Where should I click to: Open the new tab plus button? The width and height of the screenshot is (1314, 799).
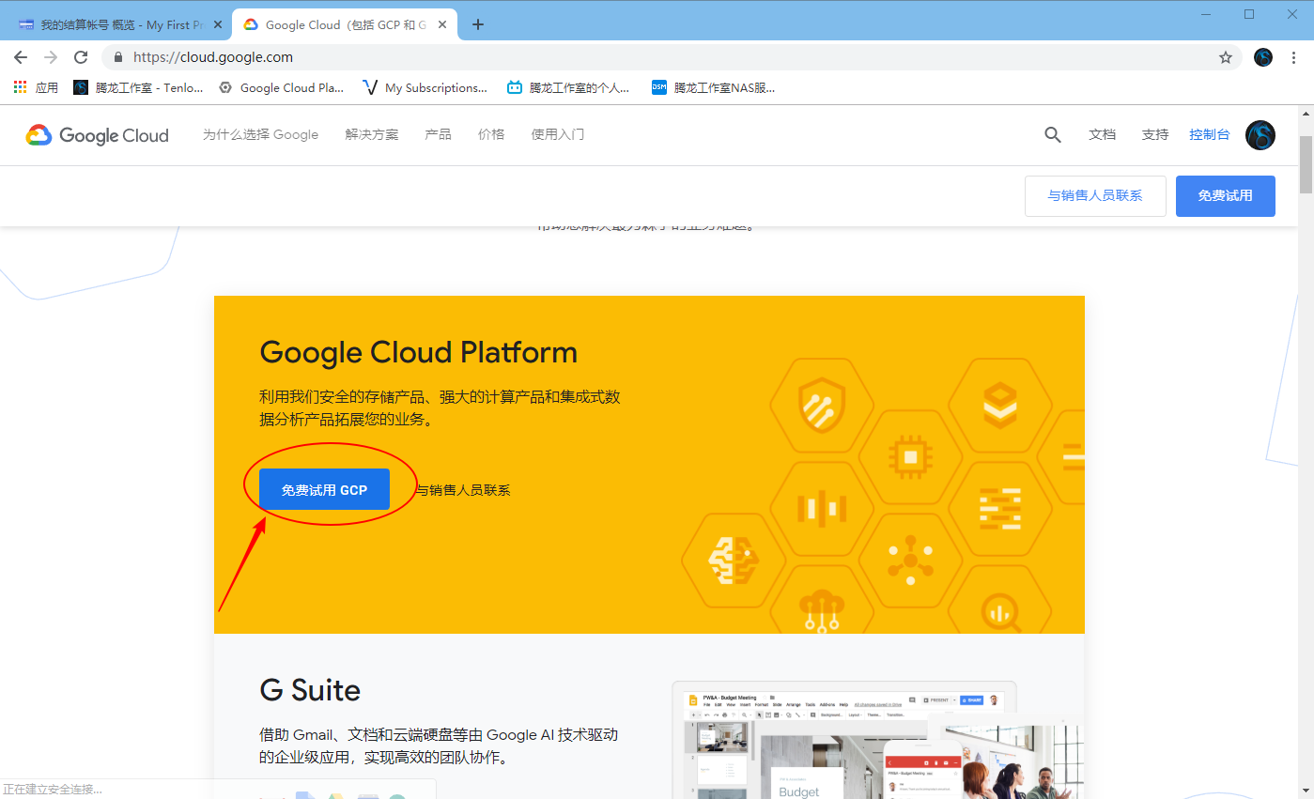point(478,24)
